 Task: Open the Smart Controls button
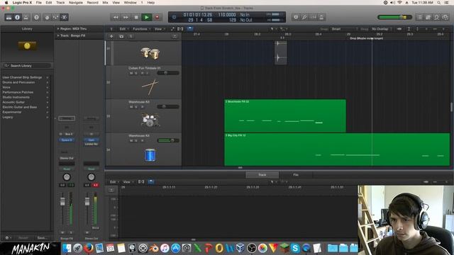(x=47, y=17)
